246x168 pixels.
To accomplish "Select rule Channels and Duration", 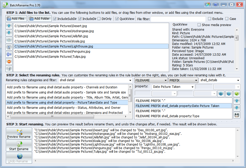I will [x=67, y=87].
